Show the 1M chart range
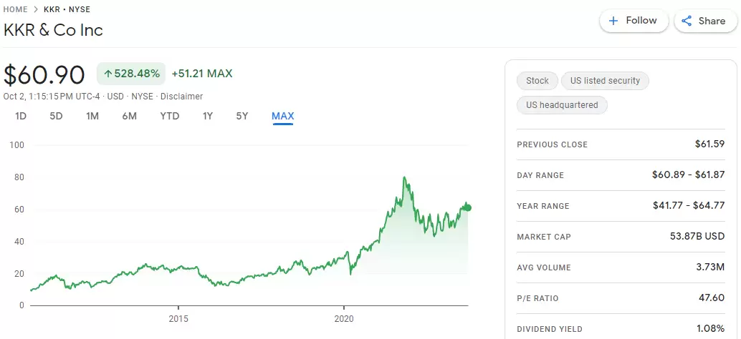741x339 pixels. click(92, 116)
